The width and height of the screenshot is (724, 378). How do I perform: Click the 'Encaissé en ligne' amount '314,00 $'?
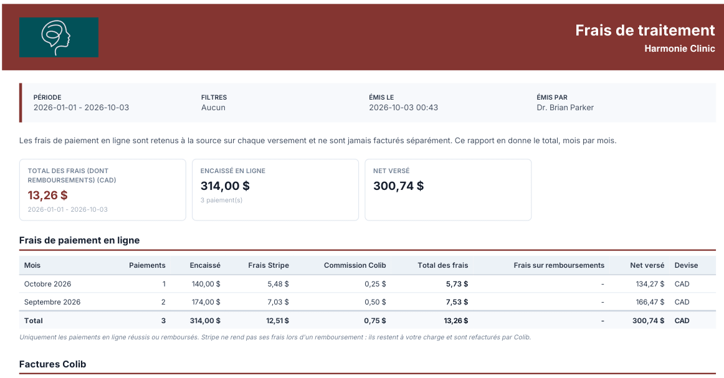pos(225,186)
